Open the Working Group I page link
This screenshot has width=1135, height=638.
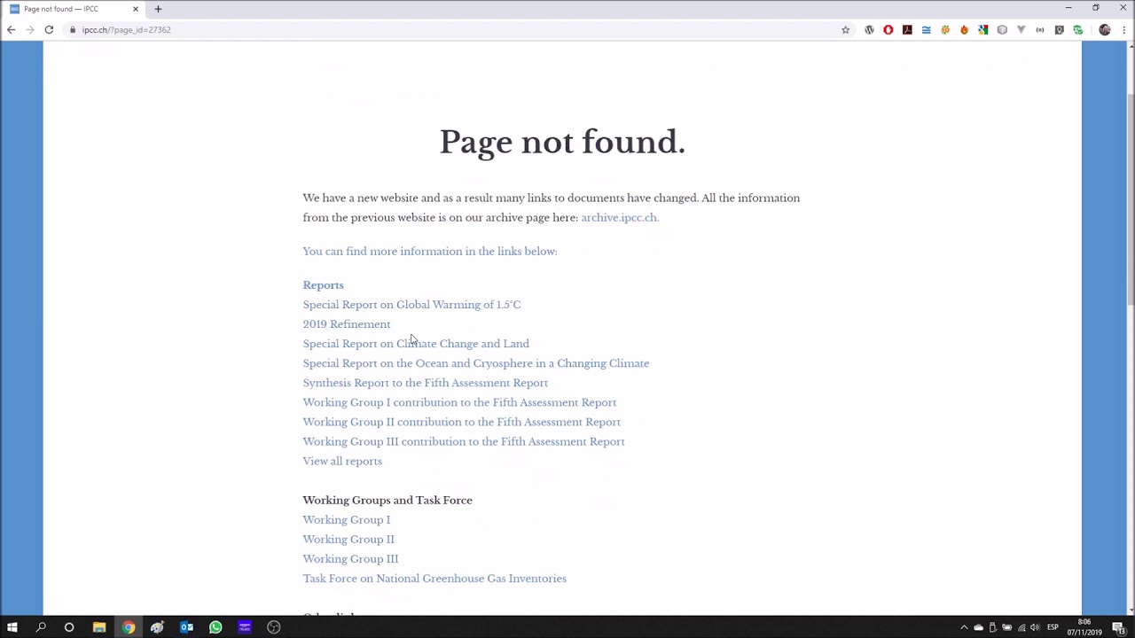point(346,520)
